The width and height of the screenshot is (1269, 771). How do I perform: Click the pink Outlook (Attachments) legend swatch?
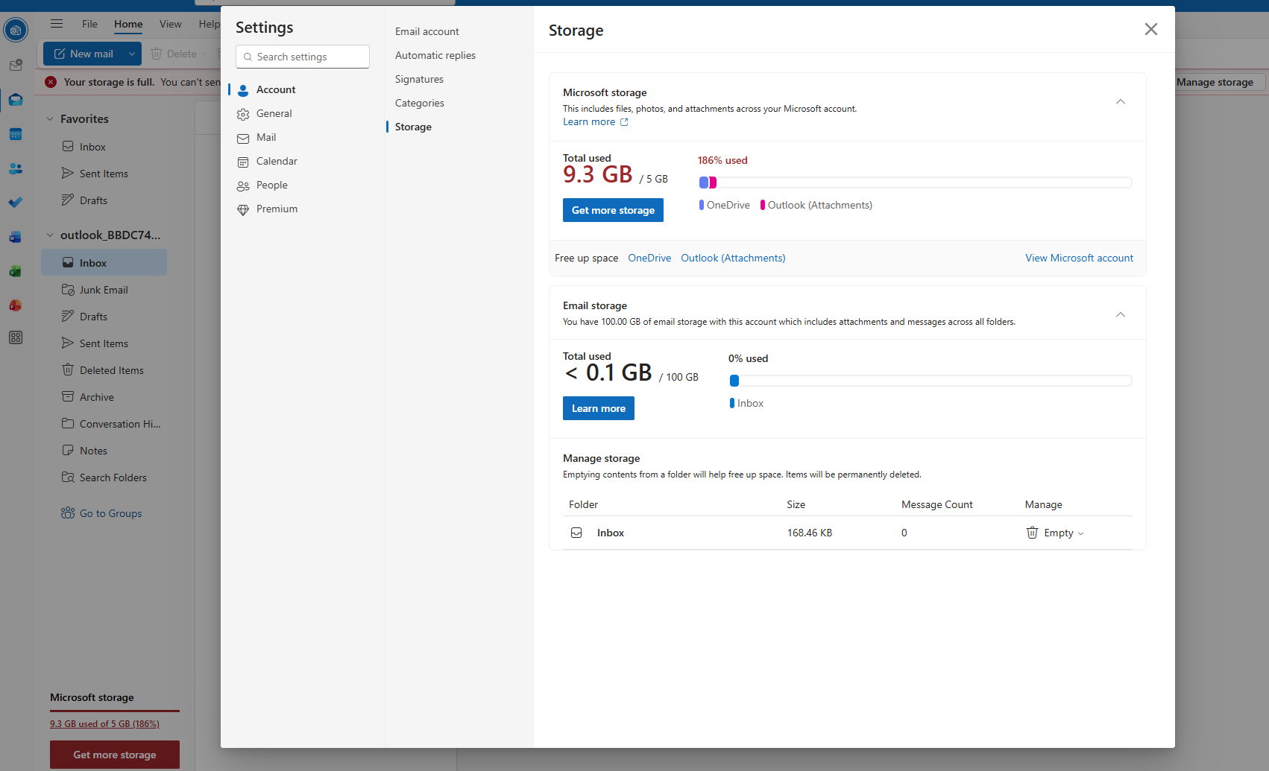click(763, 205)
